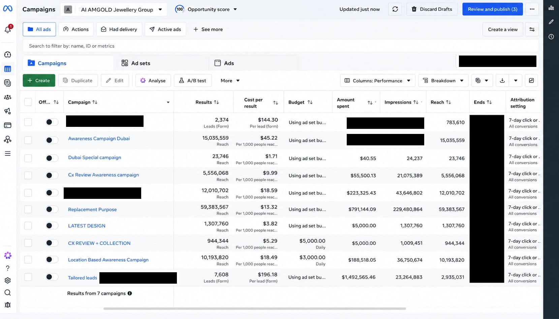Expand the export options arrow
The width and height of the screenshot is (559, 319).
tap(516, 80)
